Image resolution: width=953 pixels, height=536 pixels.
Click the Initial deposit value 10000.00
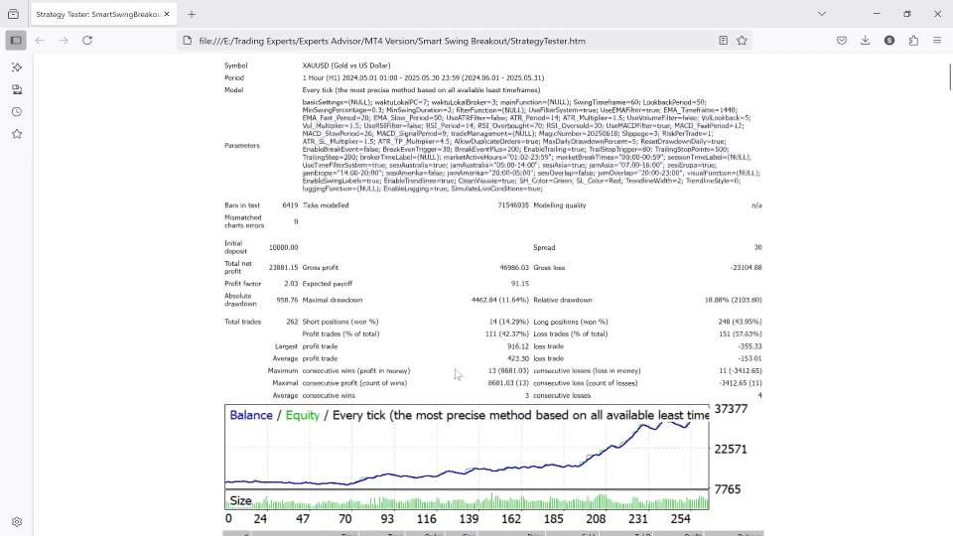pyautogui.click(x=283, y=247)
